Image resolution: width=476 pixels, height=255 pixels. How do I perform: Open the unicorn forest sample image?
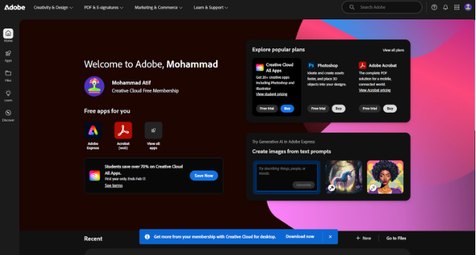[344, 177]
